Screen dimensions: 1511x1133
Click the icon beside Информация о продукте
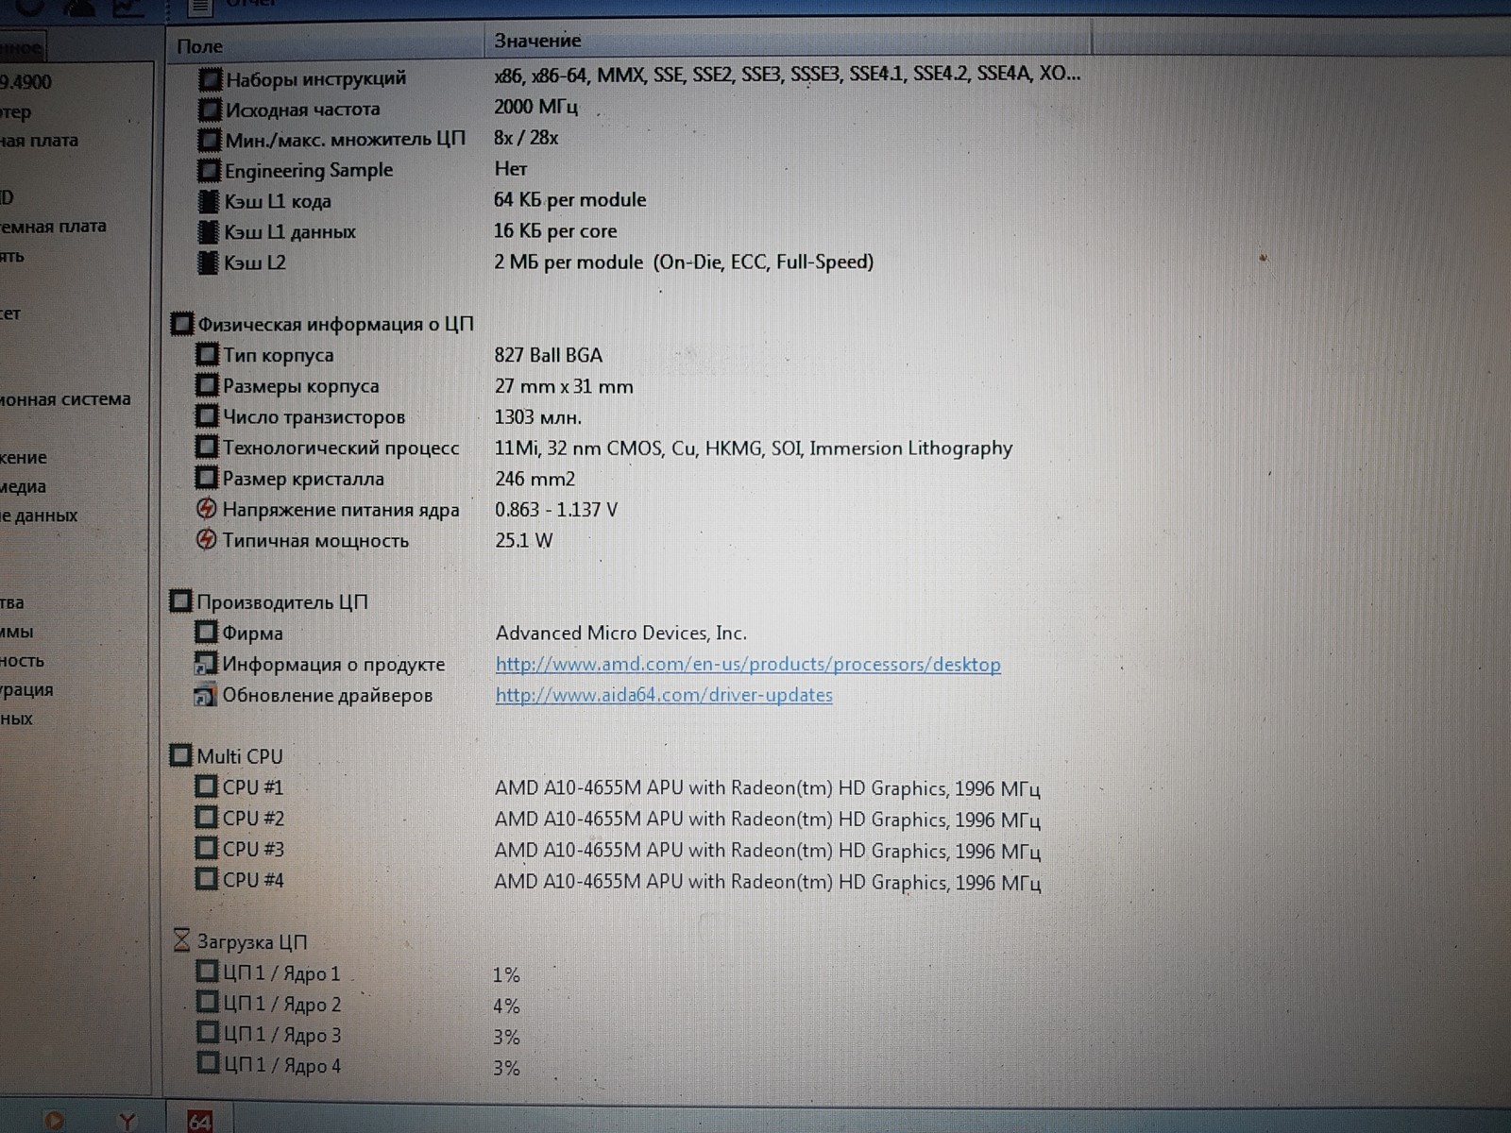pyautogui.click(x=205, y=664)
